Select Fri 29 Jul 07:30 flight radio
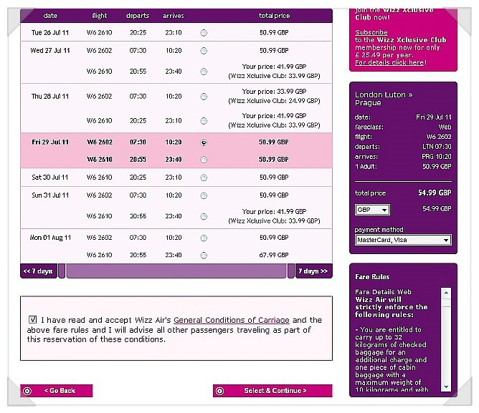Screen dimensions: 479x413 204,142
